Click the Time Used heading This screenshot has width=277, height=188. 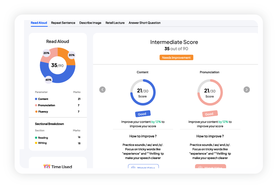pyautogui.click(x=62, y=167)
